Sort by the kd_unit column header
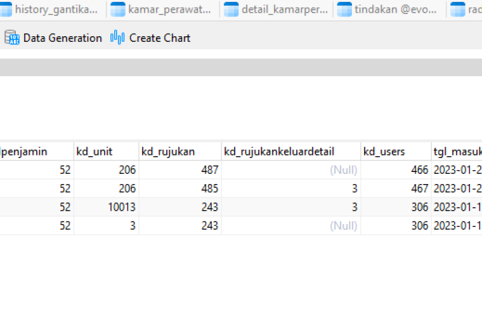482x330 pixels. pyautogui.click(x=106, y=152)
